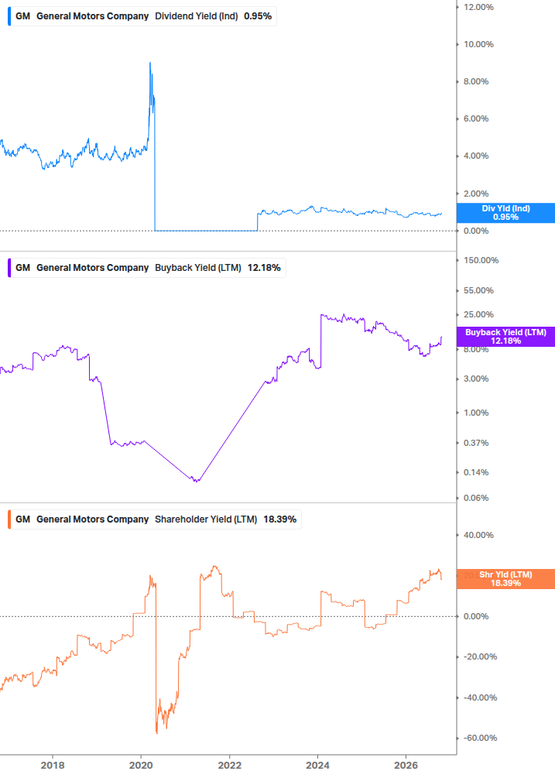
Task: Click the 2026 label on time axis
Action: point(406,766)
